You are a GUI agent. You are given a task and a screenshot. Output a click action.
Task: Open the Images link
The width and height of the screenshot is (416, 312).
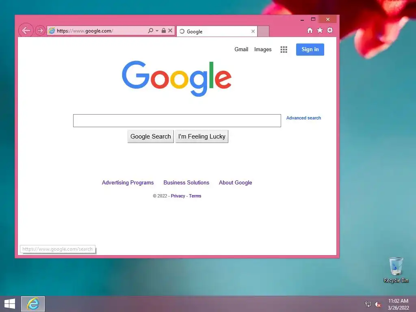263,49
